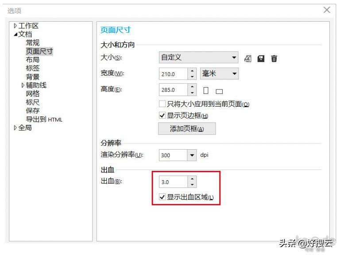Collapse the 文档 tree node
This screenshot has width=340, height=255.
click(x=15, y=34)
